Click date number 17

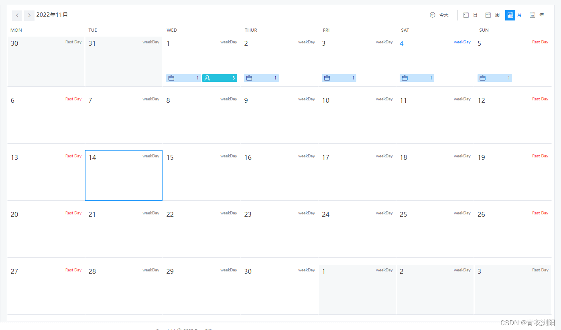tap(325, 157)
